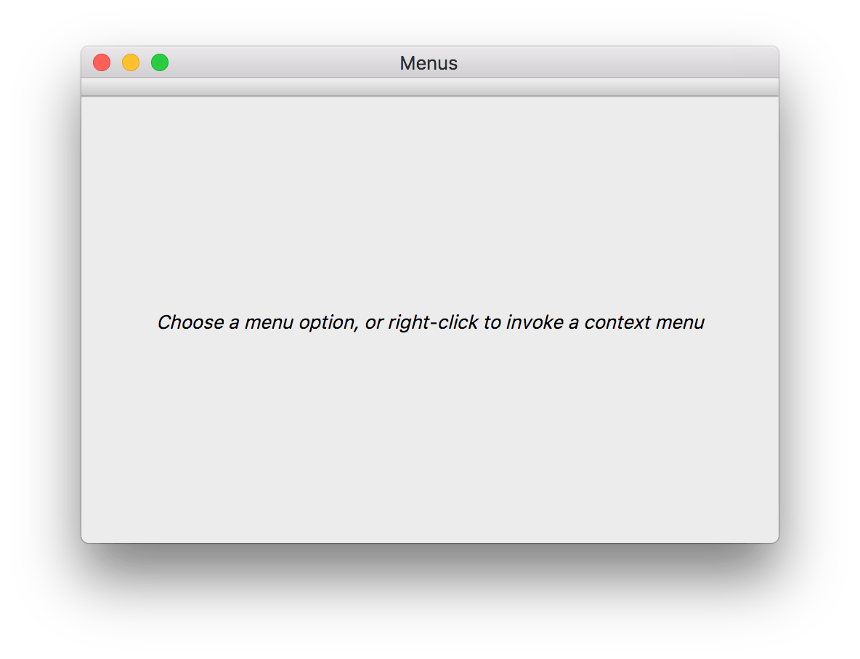Click the instruction text in the window
The width and height of the screenshot is (860, 659).
[x=430, y=322]
